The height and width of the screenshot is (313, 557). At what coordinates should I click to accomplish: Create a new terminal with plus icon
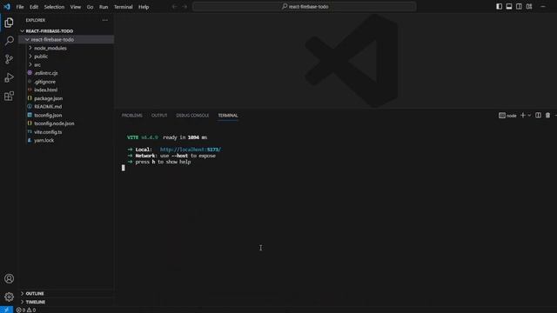pos(522,116)
